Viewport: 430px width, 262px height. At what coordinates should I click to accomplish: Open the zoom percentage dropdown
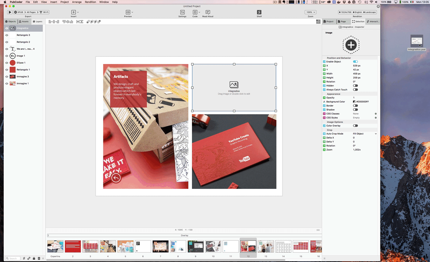click(310, 12)
